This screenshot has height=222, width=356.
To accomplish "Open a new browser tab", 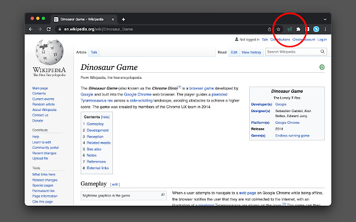I will tap(123, 19).
